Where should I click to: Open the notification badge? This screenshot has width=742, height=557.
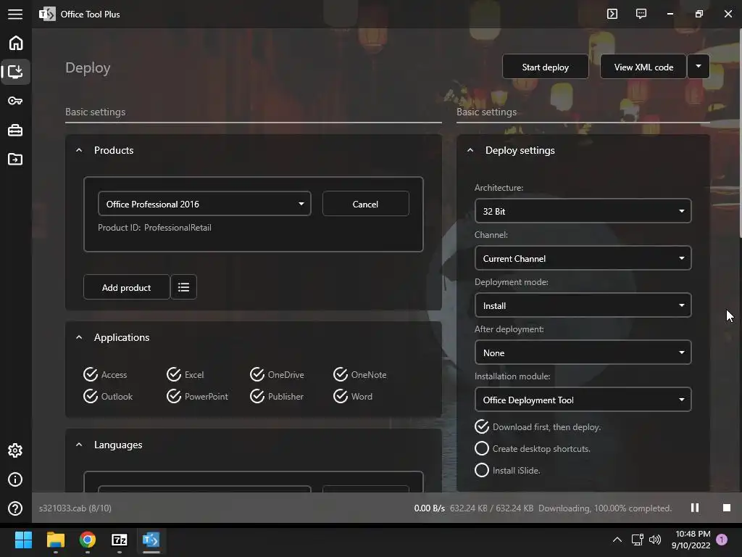(x=722, y=540)
